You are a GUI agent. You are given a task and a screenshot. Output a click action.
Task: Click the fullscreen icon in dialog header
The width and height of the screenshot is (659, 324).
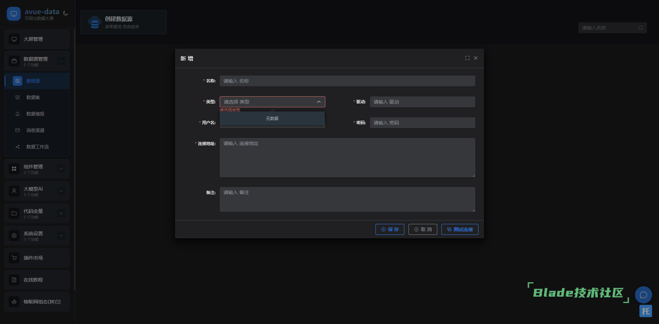pos(467,58)
